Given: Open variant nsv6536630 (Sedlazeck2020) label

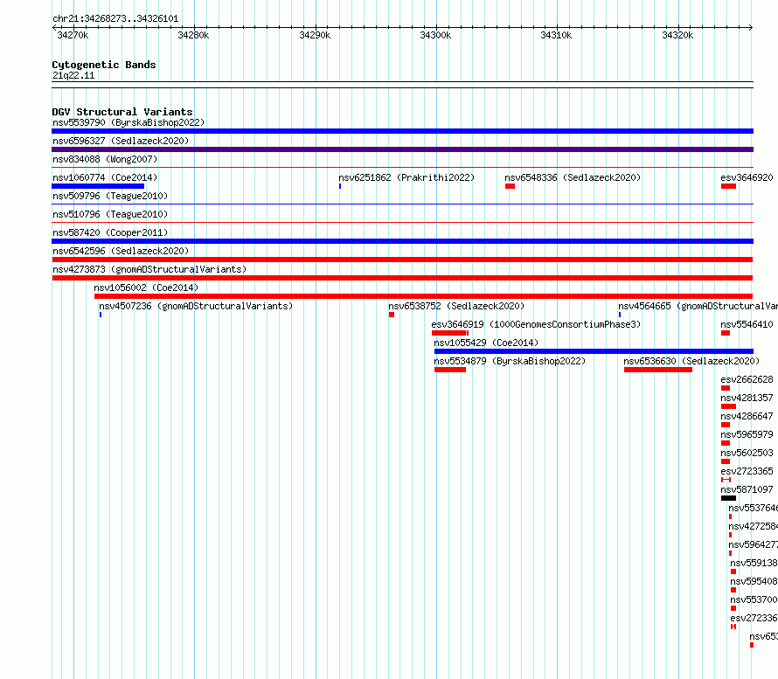Looking at the screenshot, I should [691, 361].
